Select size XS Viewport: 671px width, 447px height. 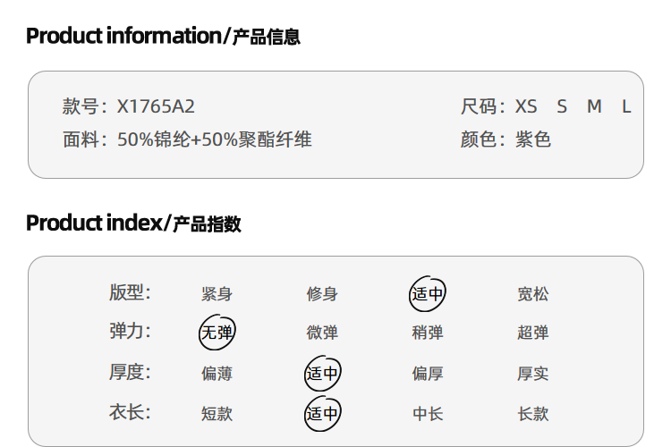(x=526, y=107)
